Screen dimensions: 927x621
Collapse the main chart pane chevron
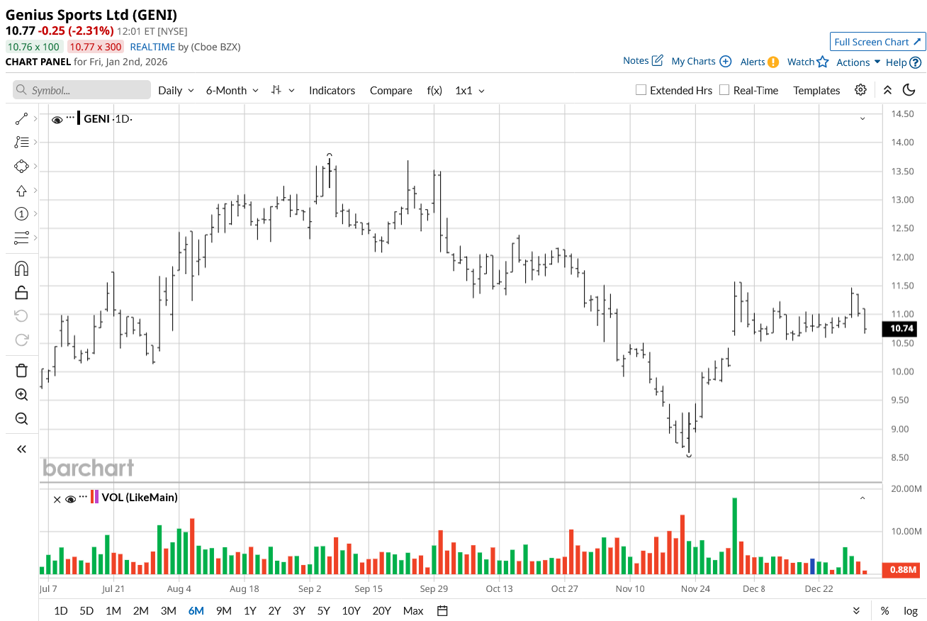pos(863,118)
